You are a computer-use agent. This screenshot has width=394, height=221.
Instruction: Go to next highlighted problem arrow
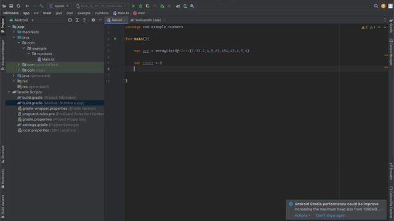(x=385, y=27)
